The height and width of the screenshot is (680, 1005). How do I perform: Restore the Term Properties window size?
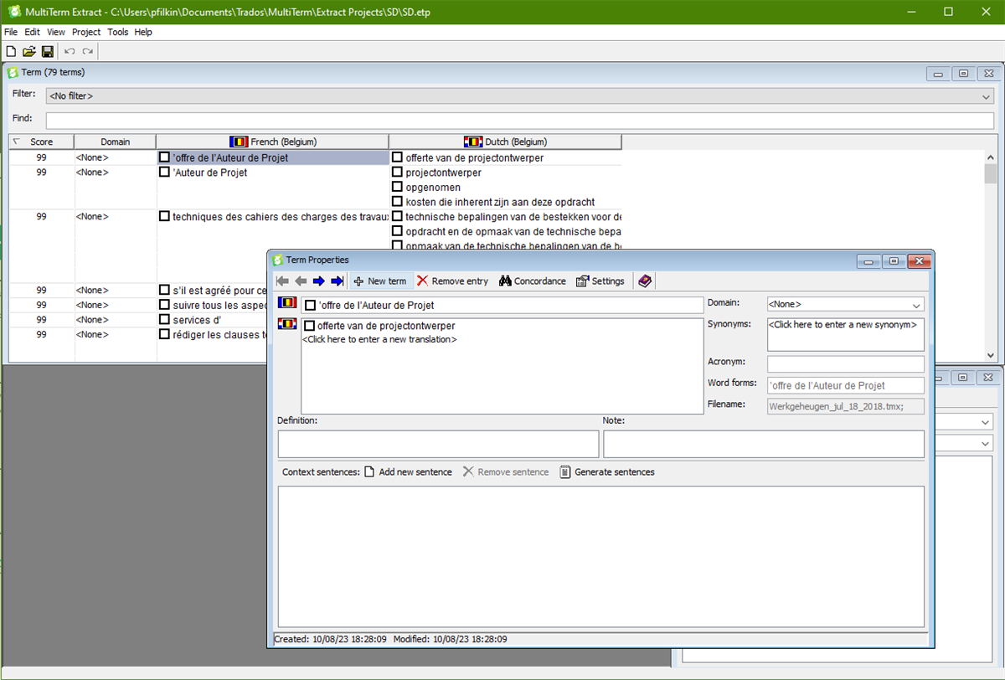[894, 260]
